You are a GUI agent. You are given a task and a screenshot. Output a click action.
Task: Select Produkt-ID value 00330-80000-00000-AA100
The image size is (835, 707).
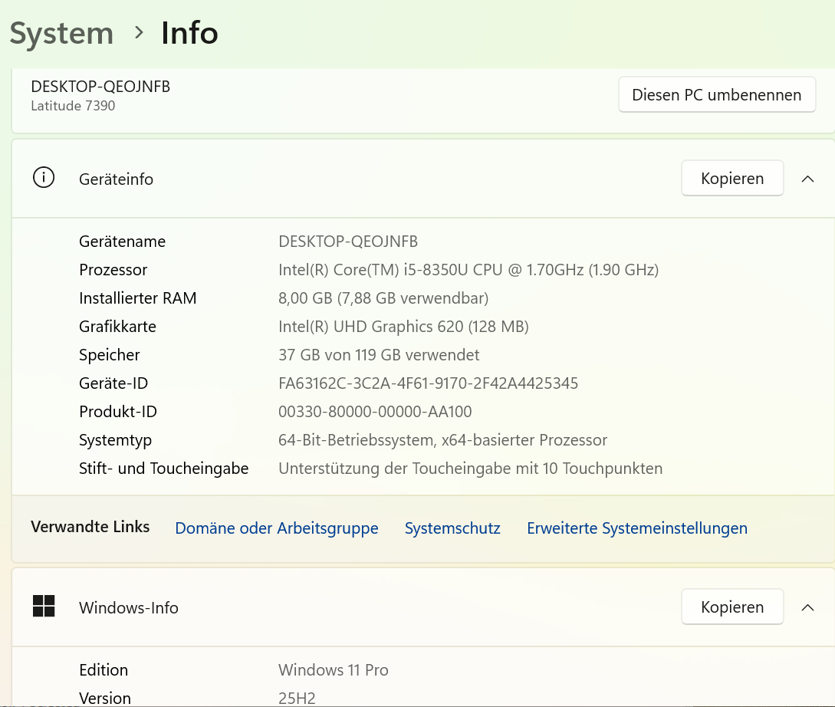tap(375, 412)
